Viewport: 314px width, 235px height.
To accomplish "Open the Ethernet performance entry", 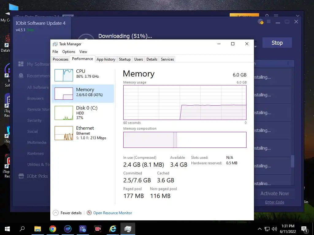I will pos(83,133).
